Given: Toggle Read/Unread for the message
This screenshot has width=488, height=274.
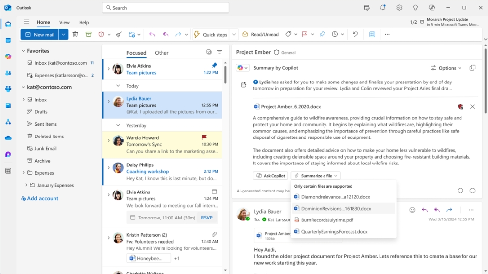Looking at the screenshot, I should coord(261,34).
